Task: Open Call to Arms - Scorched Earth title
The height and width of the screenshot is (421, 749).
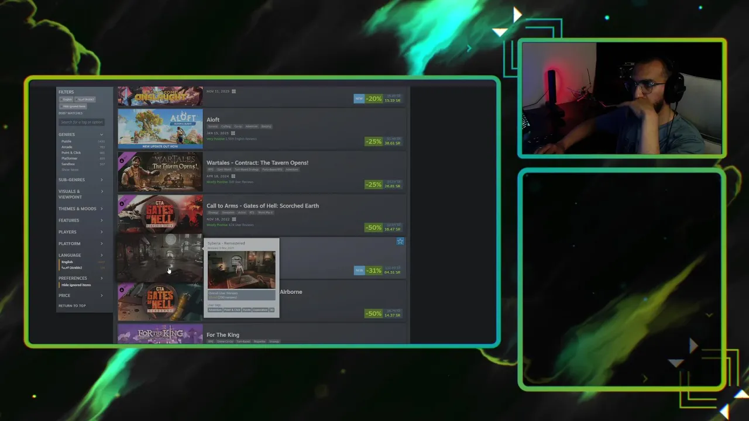Action: tap(263, 206)
